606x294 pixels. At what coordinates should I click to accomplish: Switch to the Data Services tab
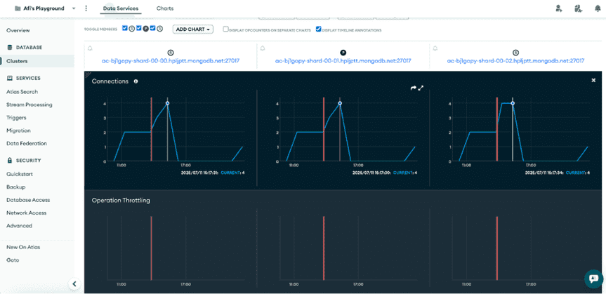pyautogui.click(x=121, y=8)
